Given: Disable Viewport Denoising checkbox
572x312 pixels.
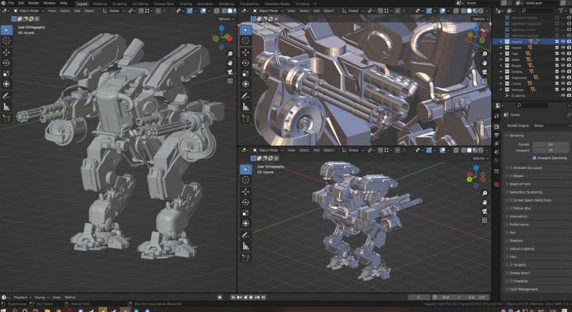Looking at the screenshot, I should coord(535,158).
